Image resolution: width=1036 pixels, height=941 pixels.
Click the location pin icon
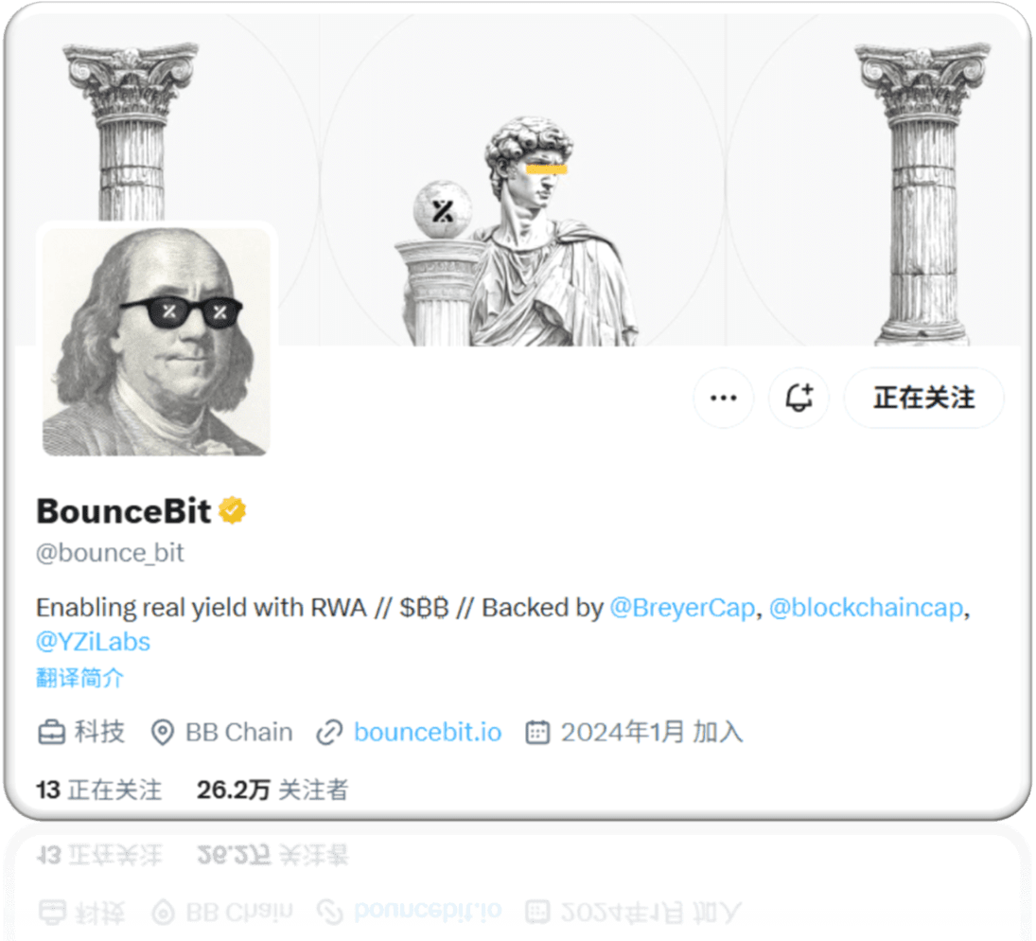click(163, 733)
